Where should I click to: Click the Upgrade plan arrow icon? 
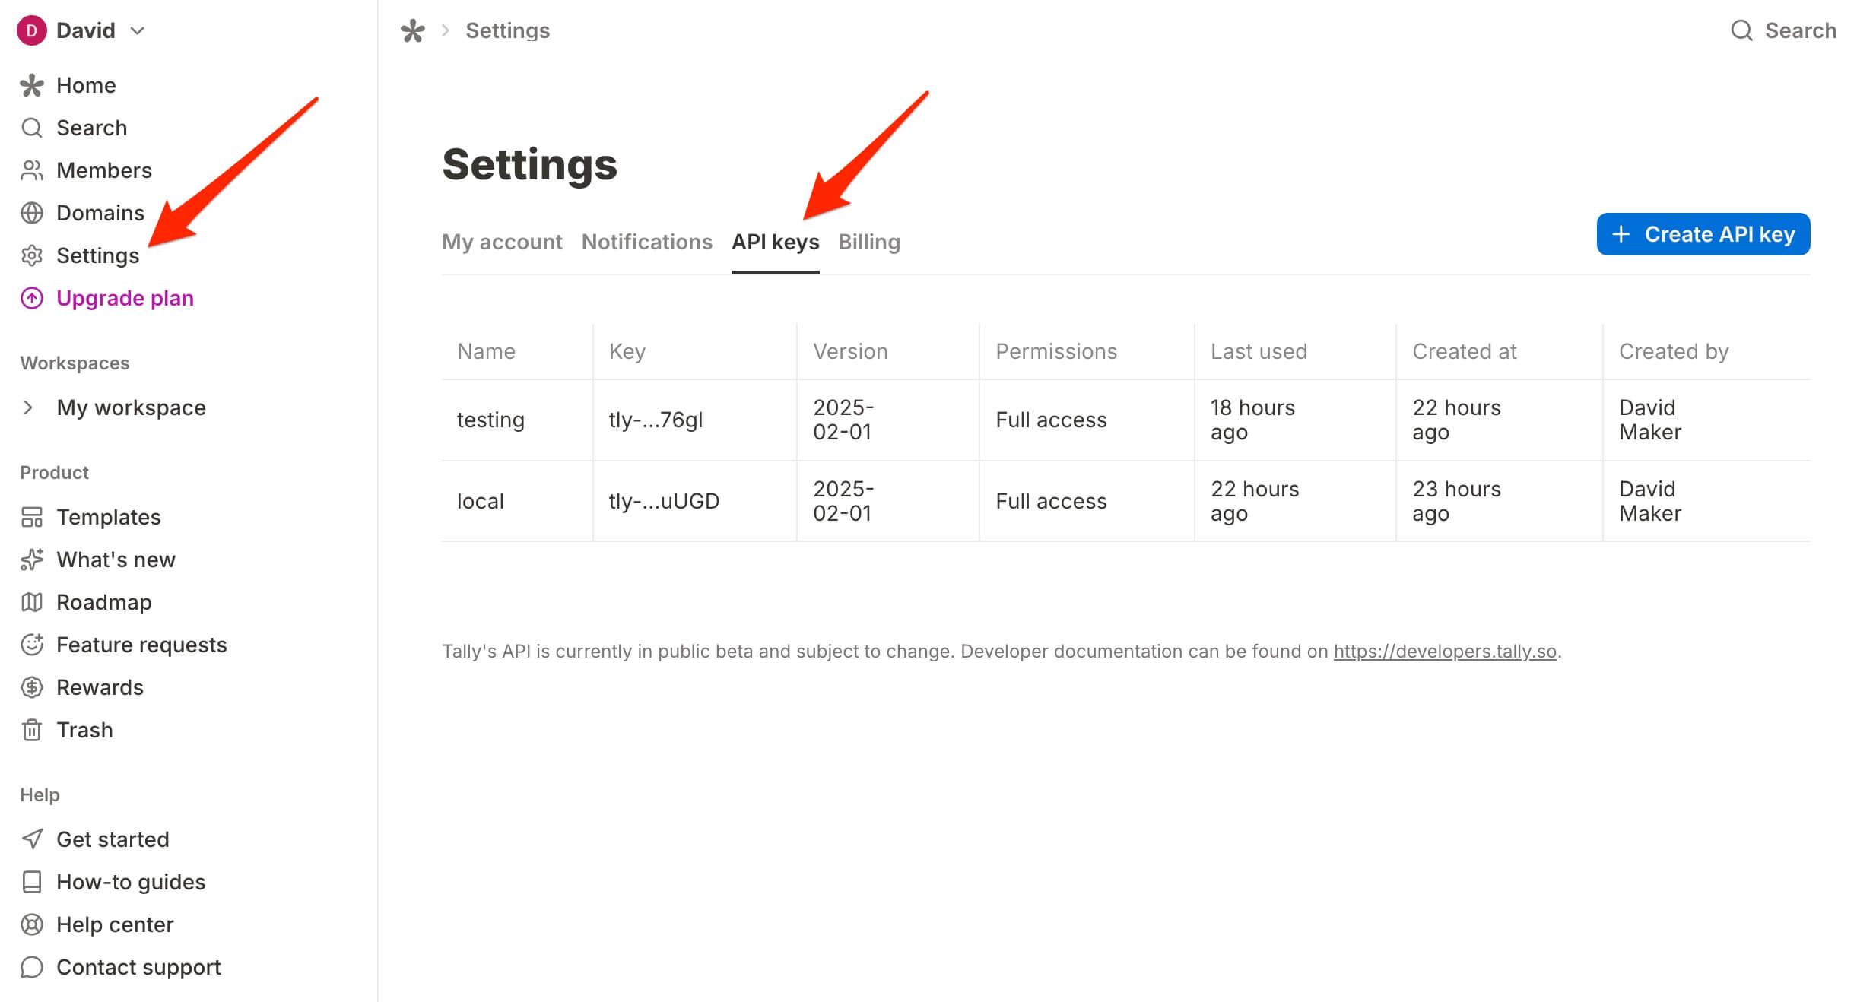point(31,298)
